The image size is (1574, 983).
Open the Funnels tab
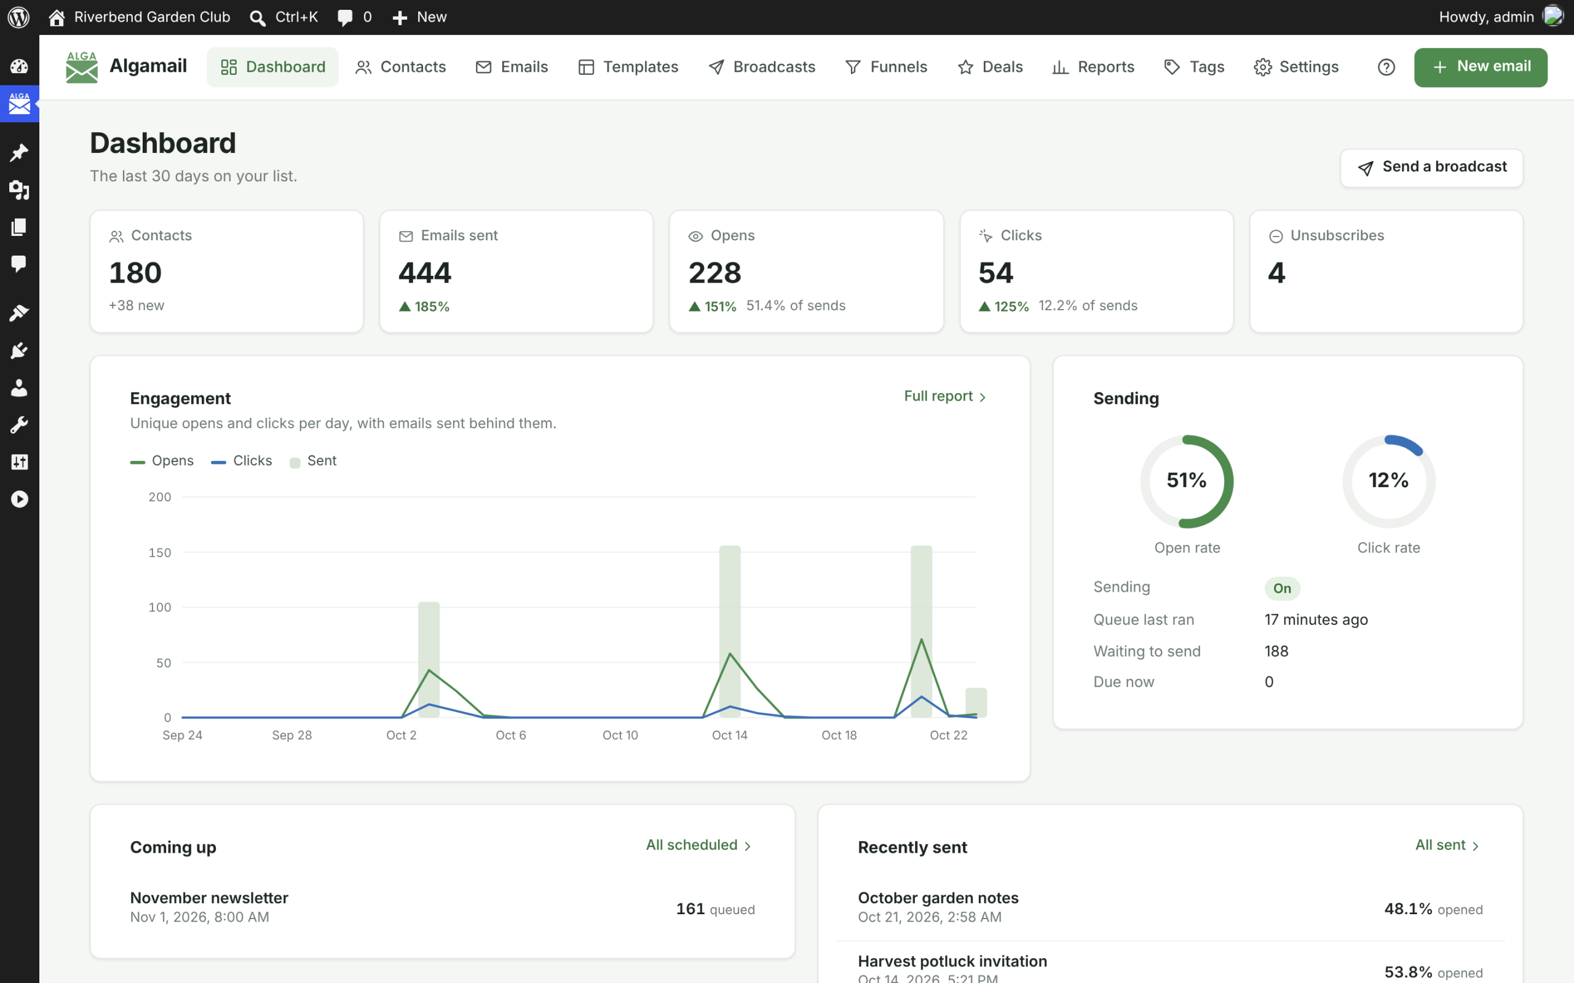[886, 67]
